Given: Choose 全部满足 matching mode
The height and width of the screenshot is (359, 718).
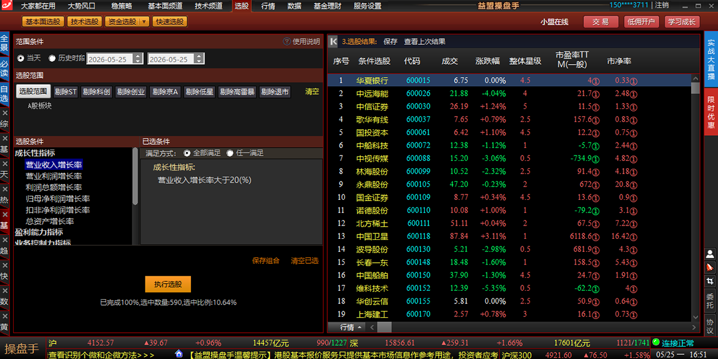Looking at the screenshot, I should (187, 153).
